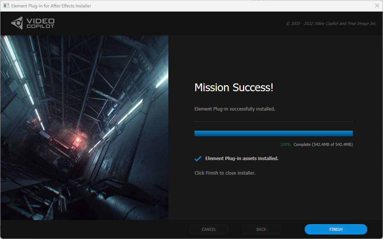The width and height of the screenshot is (383, 239).
Task: Click the copyright notice text
Action: coord(331,23)
